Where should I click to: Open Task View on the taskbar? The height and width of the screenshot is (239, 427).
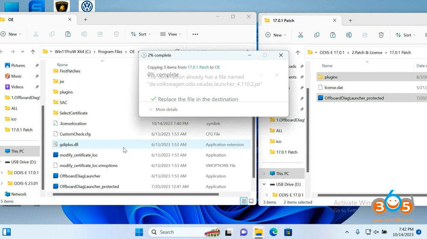point(228,232)
